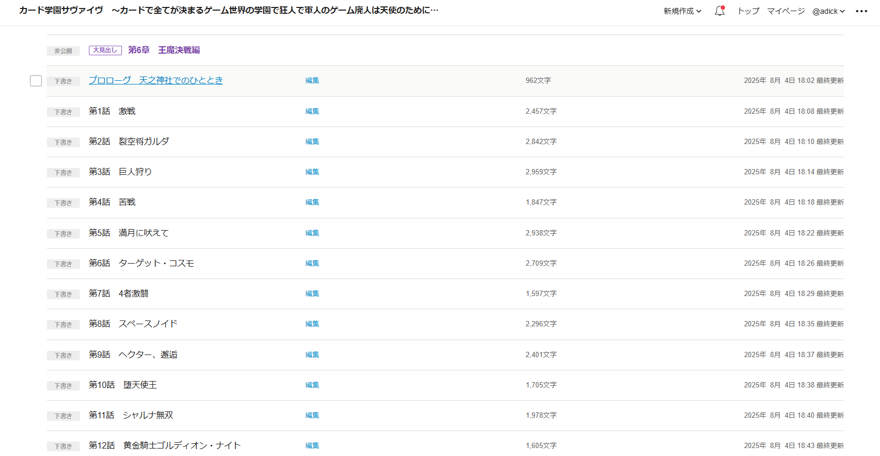This screenshot has width=880, height=456.
Task: Tick the checkbox beside the プロローグ episode
Action: coord(36,81)
